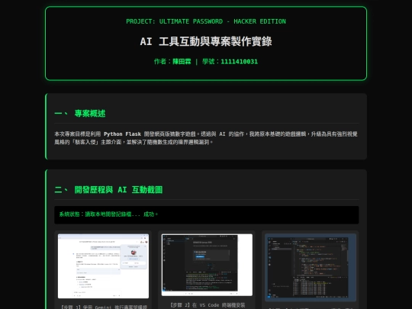Click the student ID '1111410031'
The image size is (412, 309).
(240, 62)
